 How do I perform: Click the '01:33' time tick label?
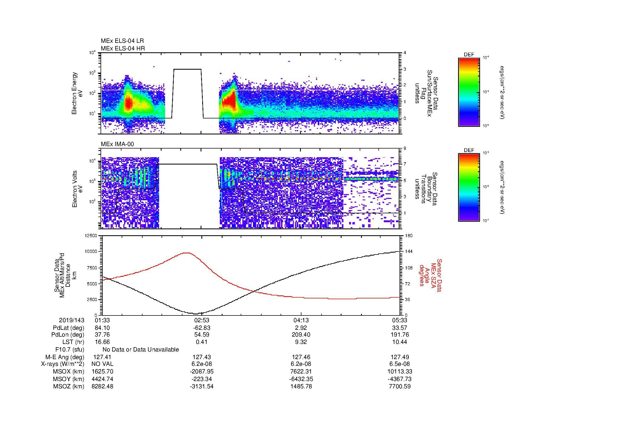(102, 320)
